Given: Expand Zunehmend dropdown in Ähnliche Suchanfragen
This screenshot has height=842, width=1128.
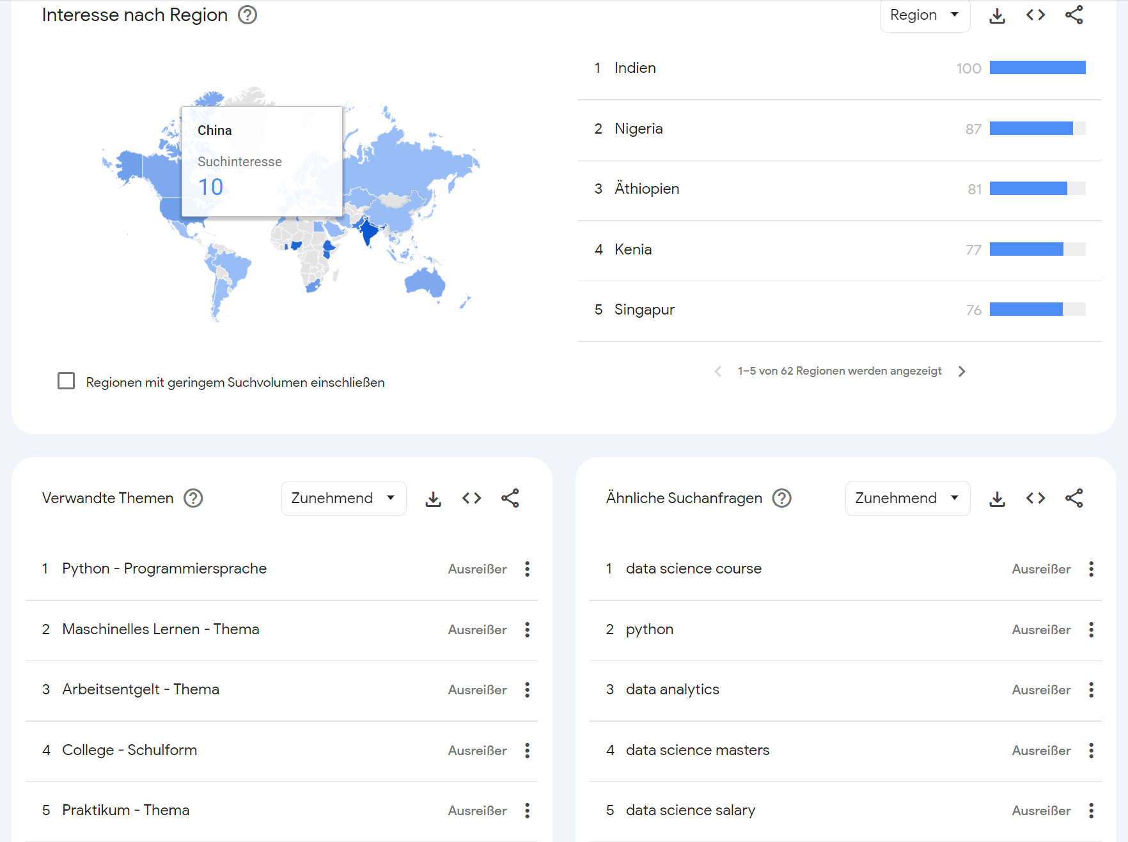Looking at the screenshot, I should coord(907,499).
